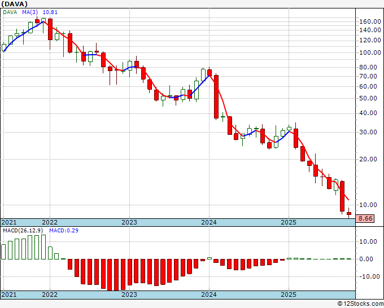Image resolution: width=384 pixels, height=308 pixels.
Task: Click the MA(3) indicator label
Action: [x=30, y=12]
